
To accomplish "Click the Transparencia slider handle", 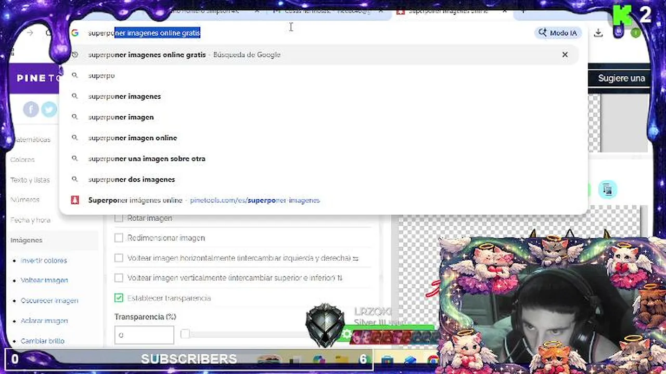I will (185, 334).
